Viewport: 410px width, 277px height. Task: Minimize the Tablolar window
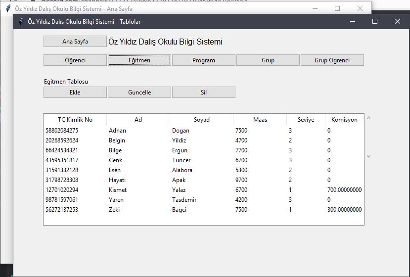tap(353, 21)
